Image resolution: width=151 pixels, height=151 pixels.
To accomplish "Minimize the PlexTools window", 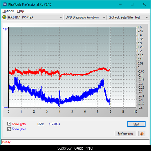I will point(120,4).
